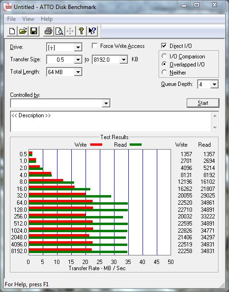Enable Force Write Access checkbox
The image size is (229, 292).
coord(95,46)
